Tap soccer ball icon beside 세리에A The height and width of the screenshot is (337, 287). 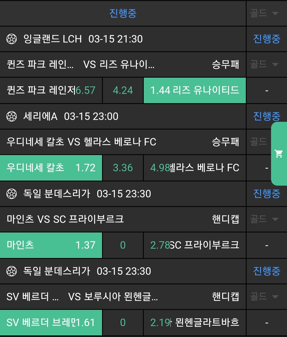(x=11, y=117)
